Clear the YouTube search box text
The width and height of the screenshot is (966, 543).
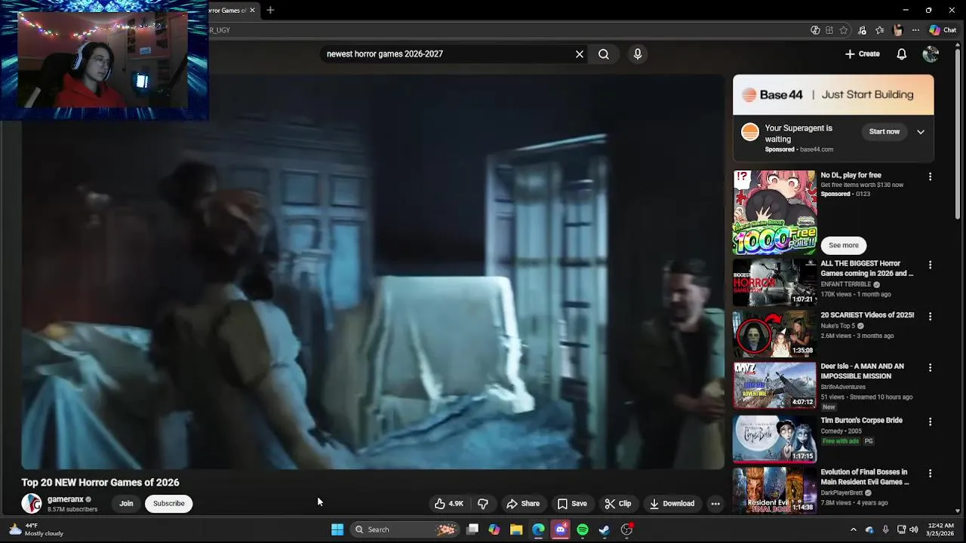[x=580, y=54]
